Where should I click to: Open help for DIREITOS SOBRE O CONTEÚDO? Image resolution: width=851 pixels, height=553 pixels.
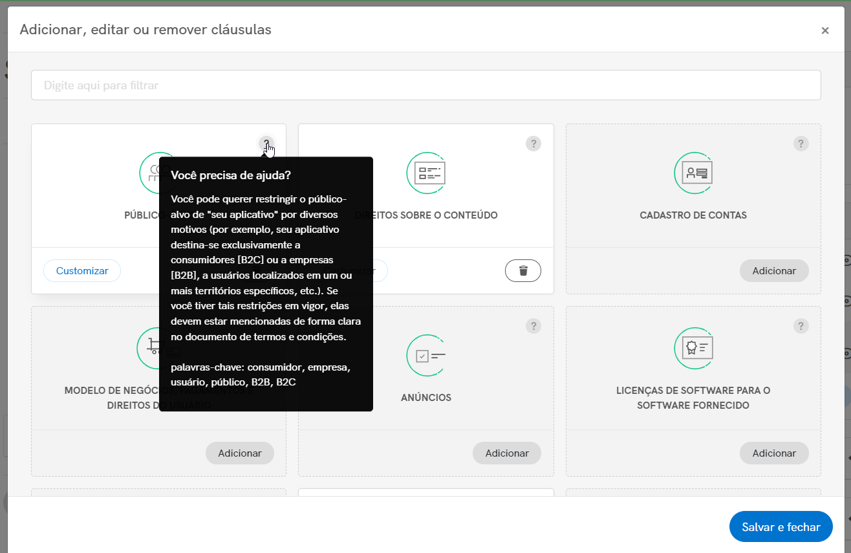coord(533,143)
